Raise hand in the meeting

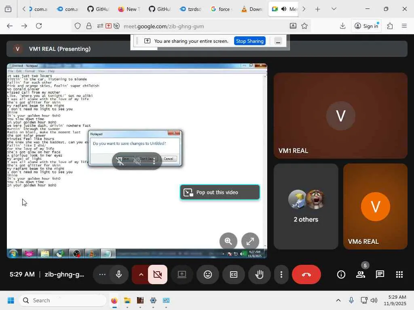(x=259, y=274)
